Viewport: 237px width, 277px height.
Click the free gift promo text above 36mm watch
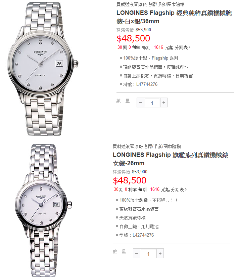150,4
